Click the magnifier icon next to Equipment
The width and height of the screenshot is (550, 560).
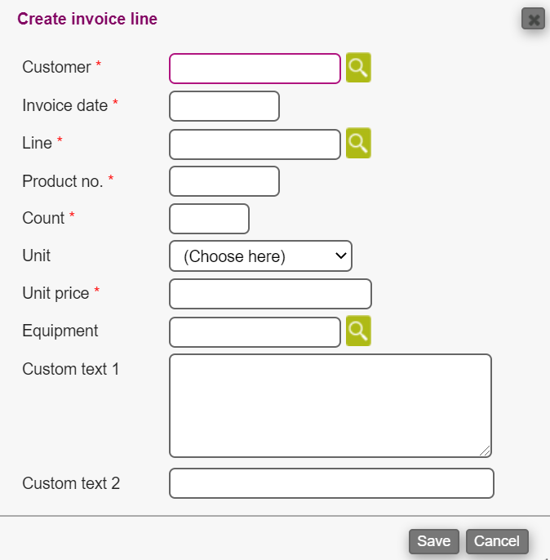pyautogui.click(x=358, y=331)
